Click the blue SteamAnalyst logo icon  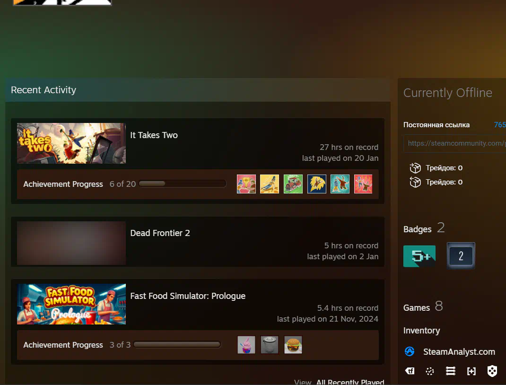[410, 351]
